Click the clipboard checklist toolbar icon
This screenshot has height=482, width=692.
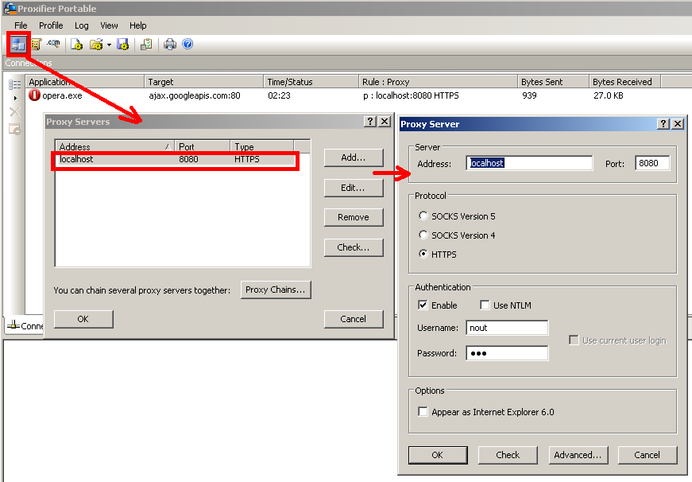(x=146, y=45)
